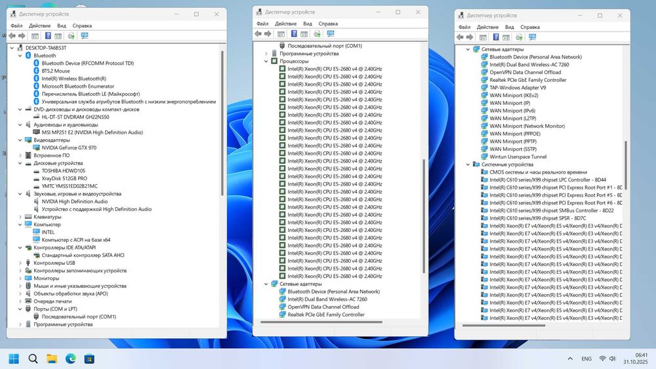Viewport: 656px width, 369px height.
Task: Open clock and date 06:41 in taskbar
Action: [x=635, y=359]
